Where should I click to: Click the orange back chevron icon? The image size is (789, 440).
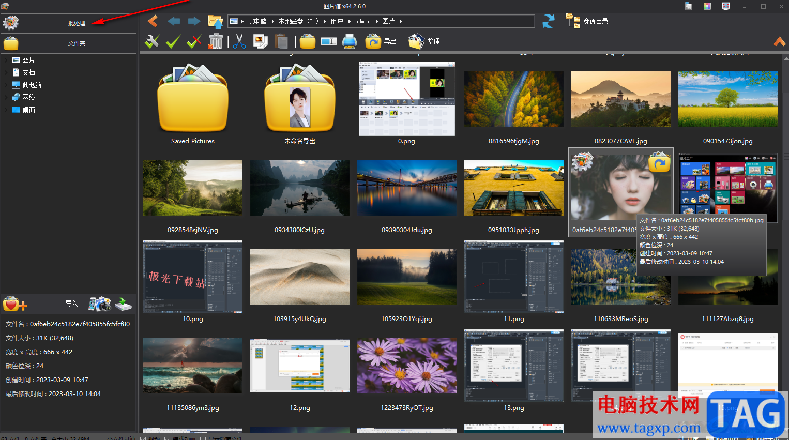[x=153, y=21]
